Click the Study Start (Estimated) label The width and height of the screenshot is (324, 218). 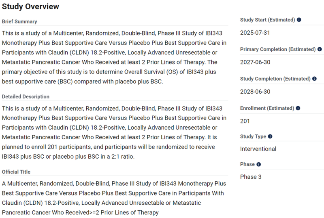[x=268, y=20]
